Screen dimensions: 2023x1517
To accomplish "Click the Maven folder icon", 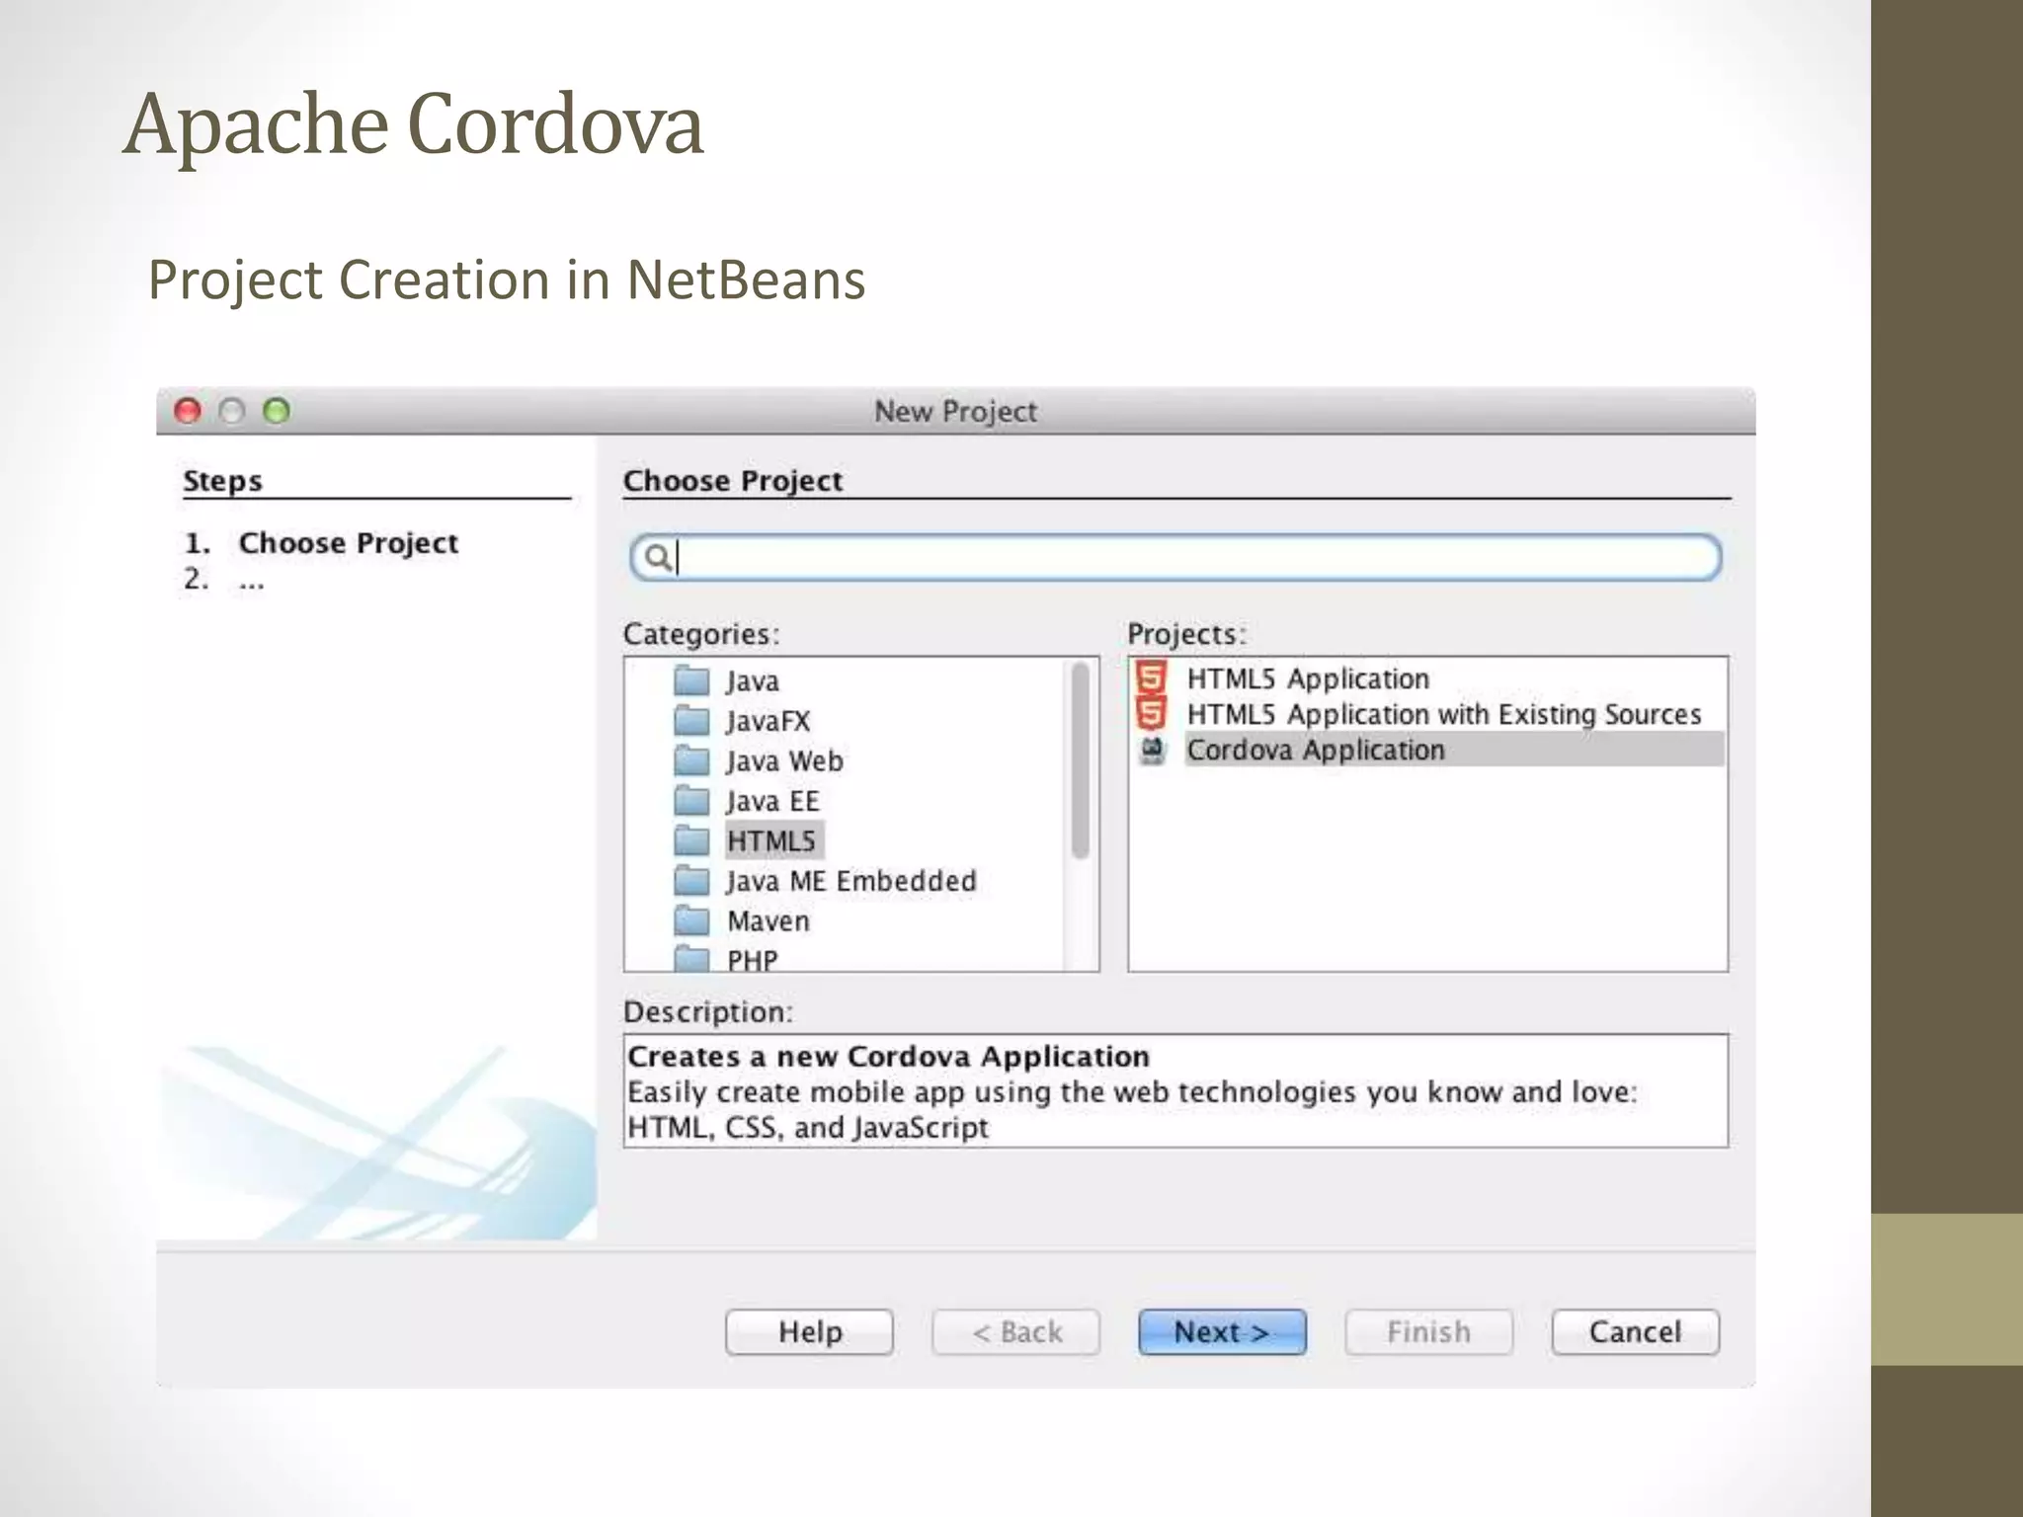I will click(x=691, y=920).
